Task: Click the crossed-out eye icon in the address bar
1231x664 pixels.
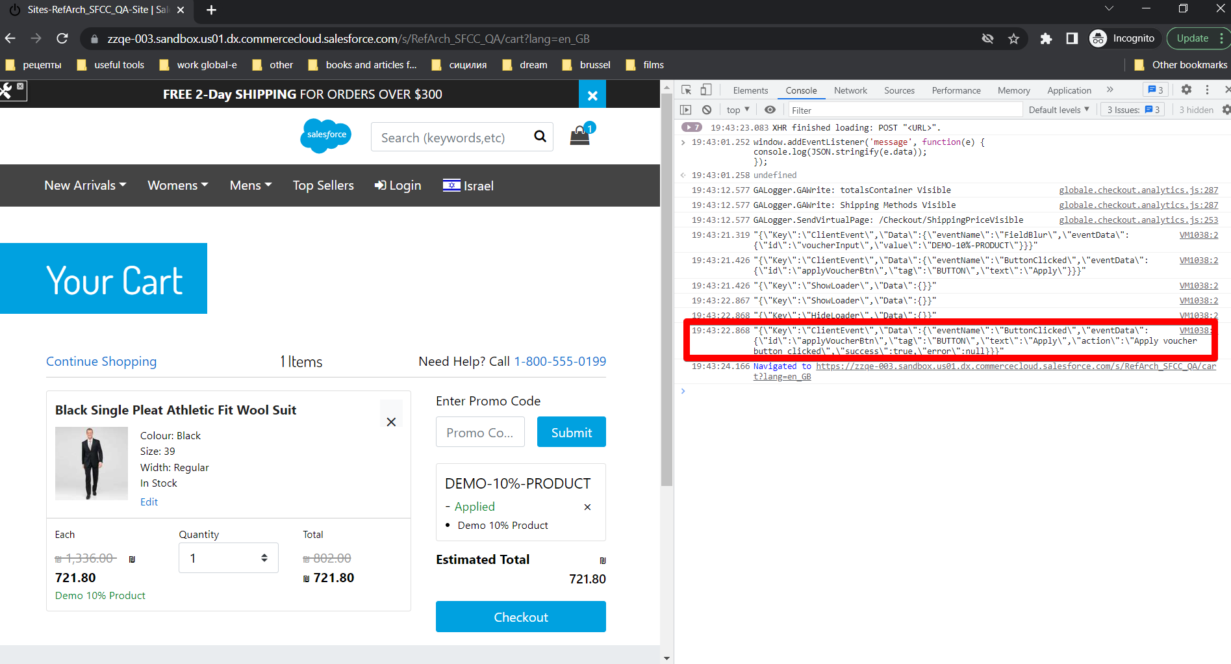Action: [987, 38]
